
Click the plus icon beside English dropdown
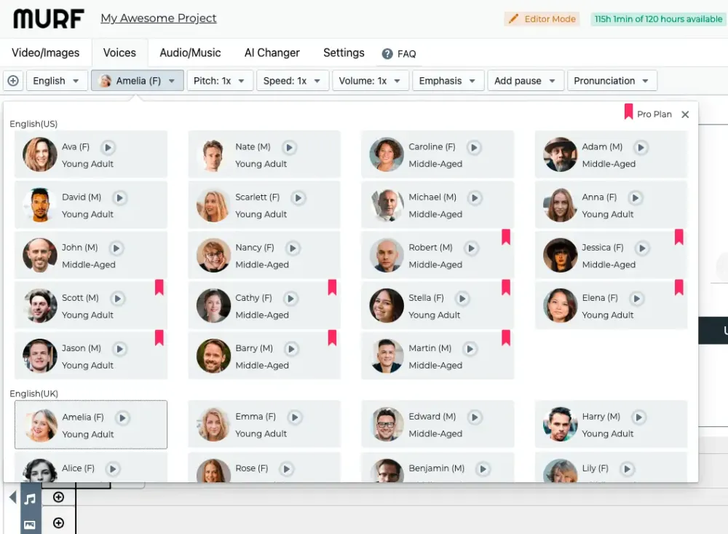pyautogui.click(x=13, y=81)
